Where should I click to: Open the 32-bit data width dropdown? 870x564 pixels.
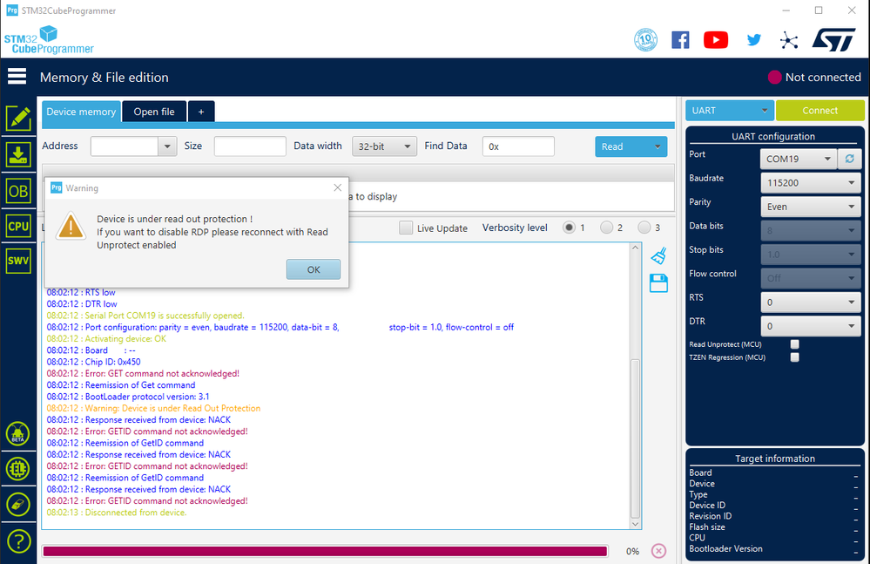pos(385,146)
